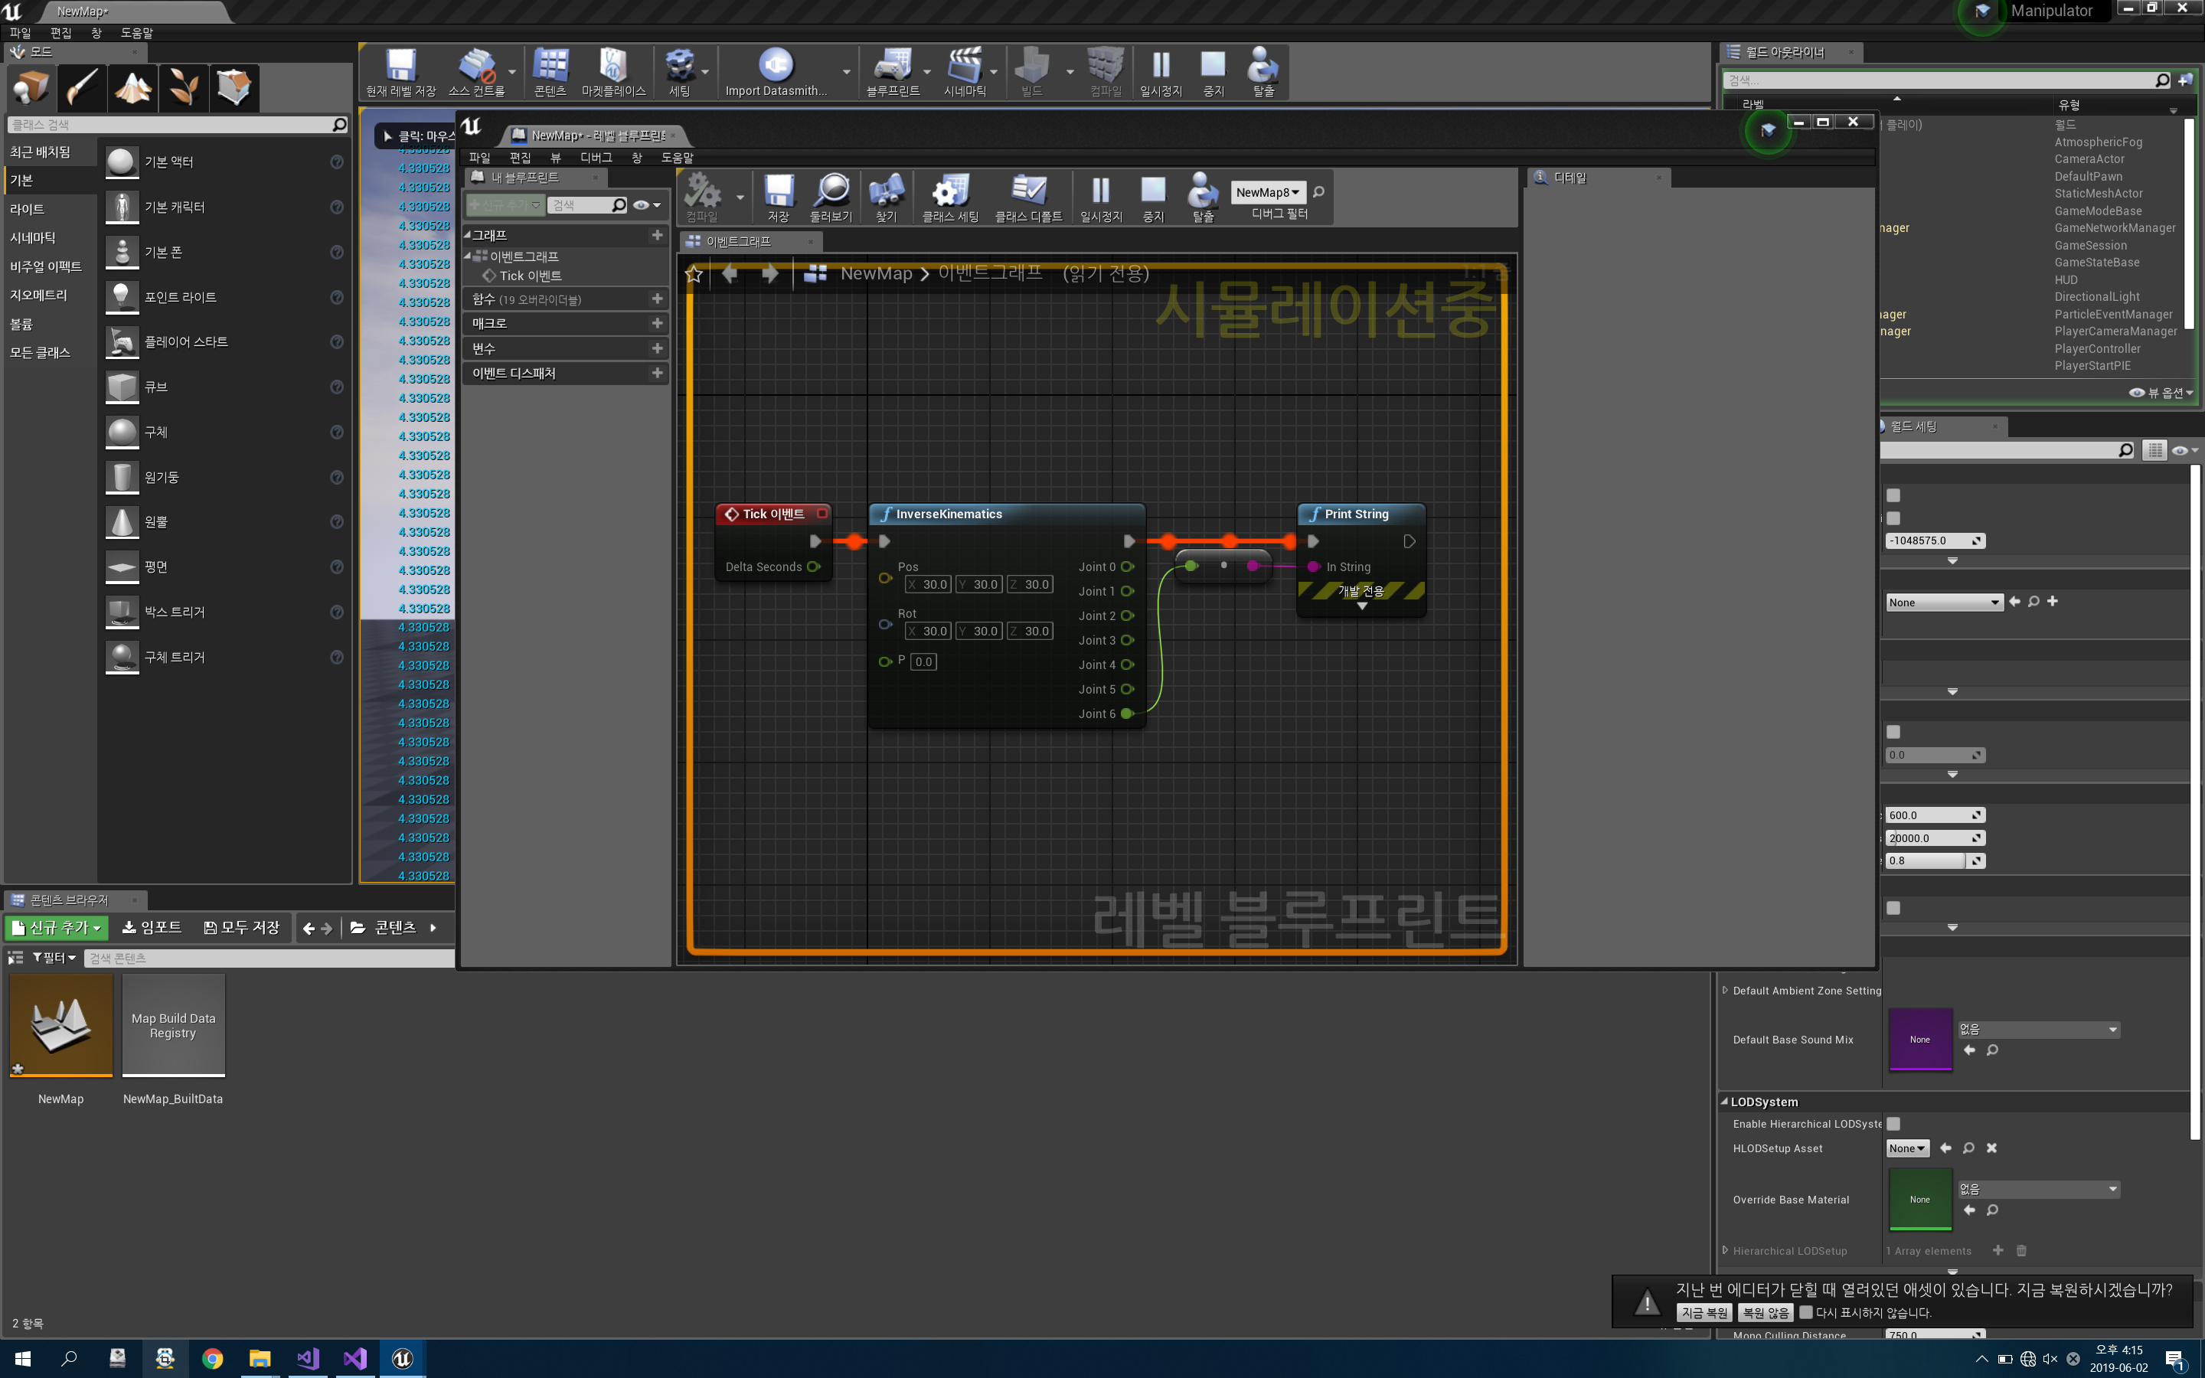The height and width of the screenshot is (1378, 2205).
Task: Select Landscape mode icon
Action: [x=133, y=87]
